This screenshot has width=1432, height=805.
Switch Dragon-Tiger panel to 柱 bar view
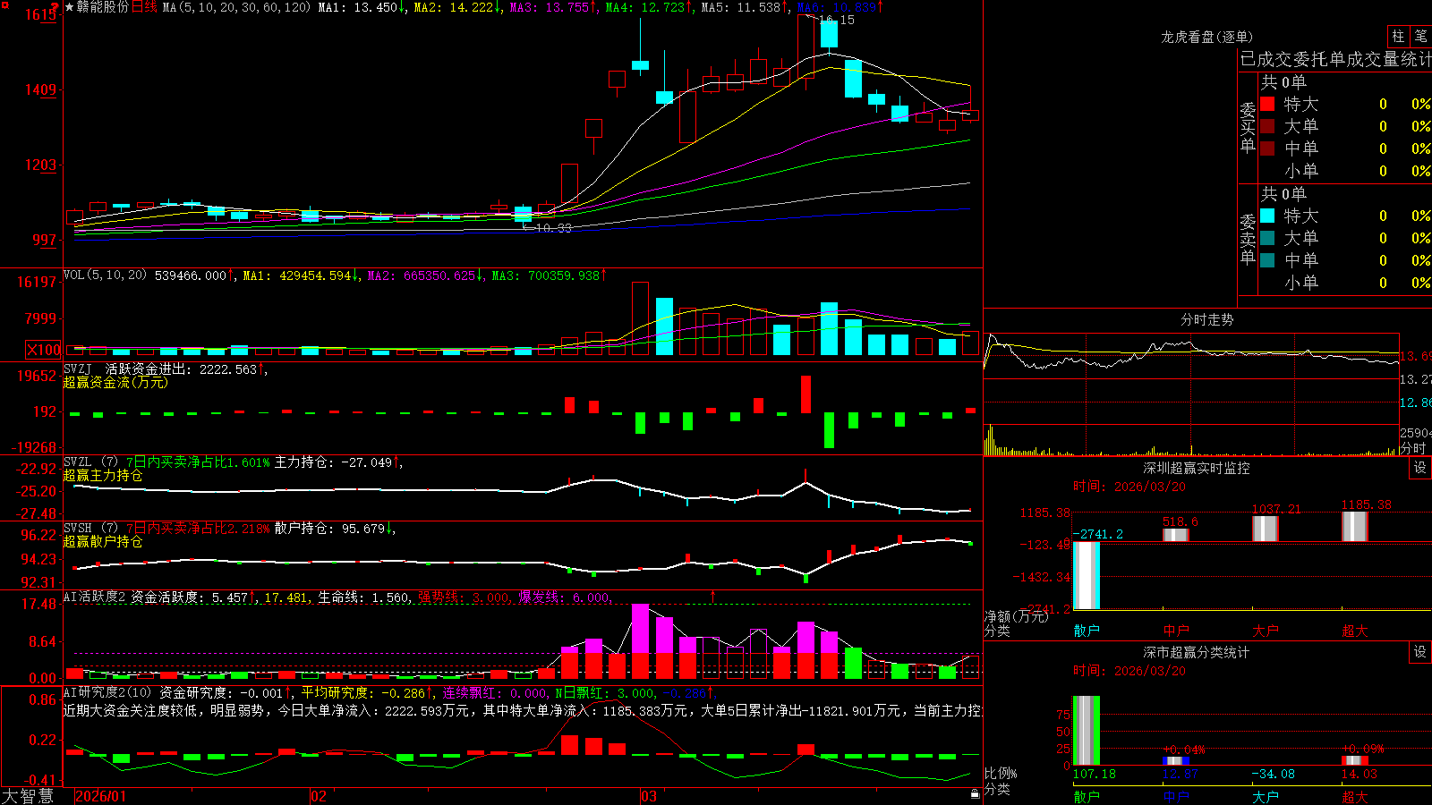point(1398,36)
